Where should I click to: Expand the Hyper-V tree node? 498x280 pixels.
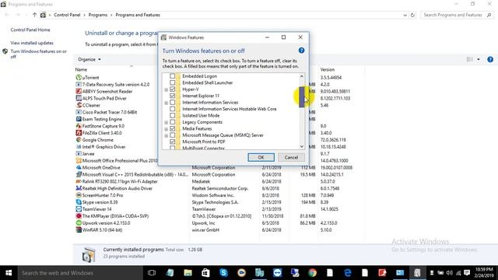166,90
